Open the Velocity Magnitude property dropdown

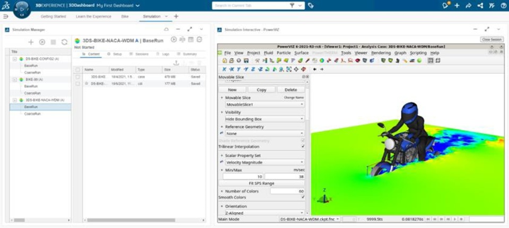(x=265, y=162)
